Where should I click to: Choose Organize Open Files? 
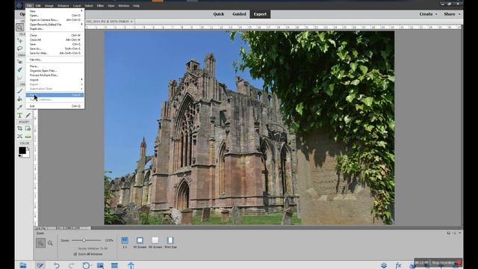[x=55, y=71]
